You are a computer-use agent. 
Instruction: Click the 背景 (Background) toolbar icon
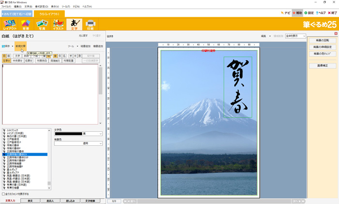[26, 25]
